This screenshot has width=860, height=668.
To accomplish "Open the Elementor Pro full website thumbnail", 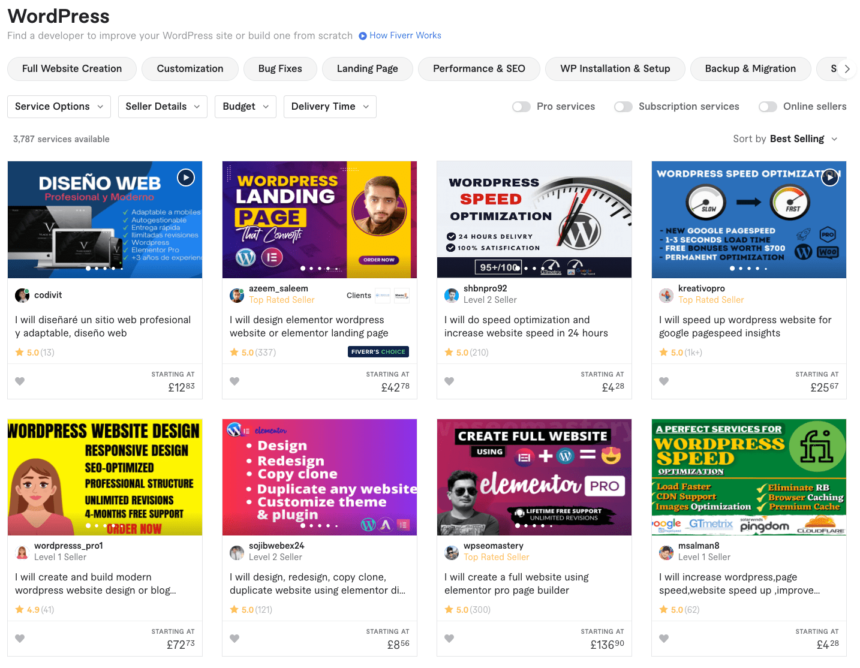I will pyautogui.click(x=534, y=477).
